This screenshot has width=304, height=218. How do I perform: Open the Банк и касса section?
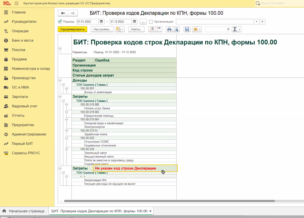(22, 40)
